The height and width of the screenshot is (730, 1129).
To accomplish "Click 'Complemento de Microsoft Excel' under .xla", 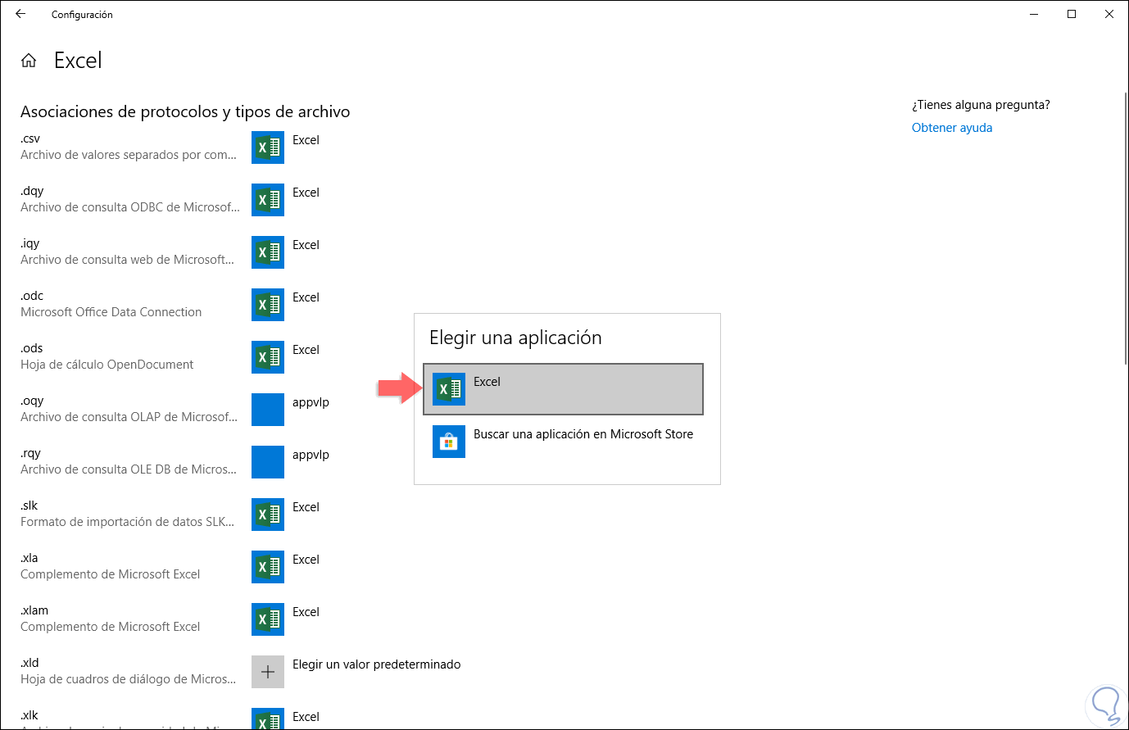I will [x=111, y=574].
